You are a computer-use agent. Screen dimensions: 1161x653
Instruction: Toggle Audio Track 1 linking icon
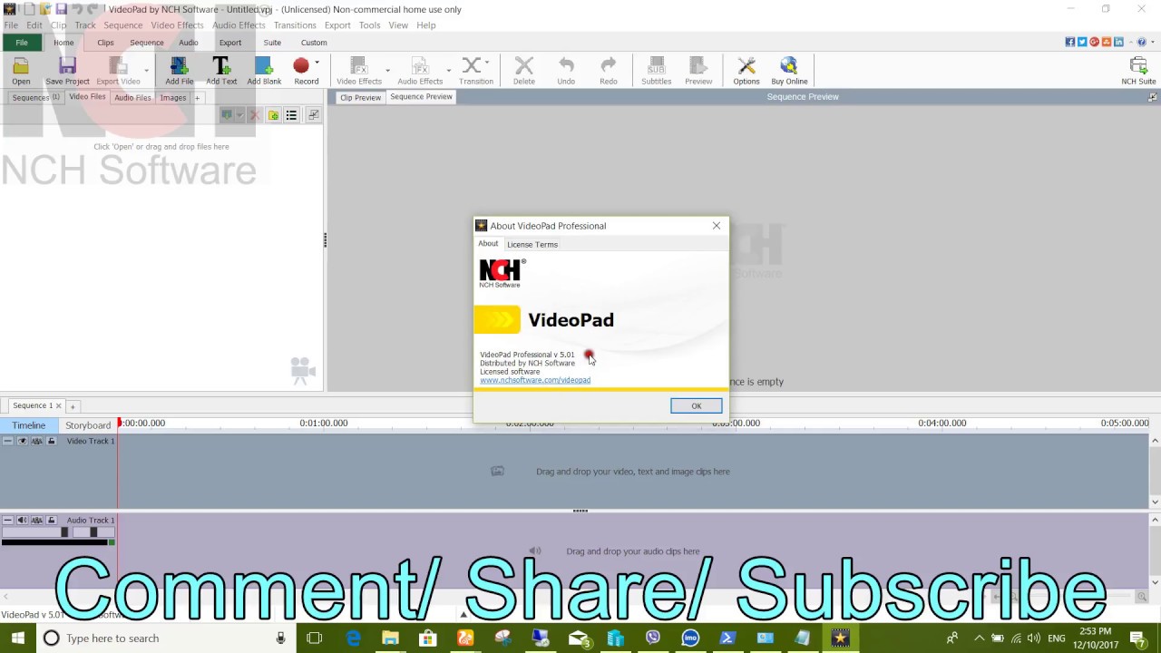tap(37, 520)
